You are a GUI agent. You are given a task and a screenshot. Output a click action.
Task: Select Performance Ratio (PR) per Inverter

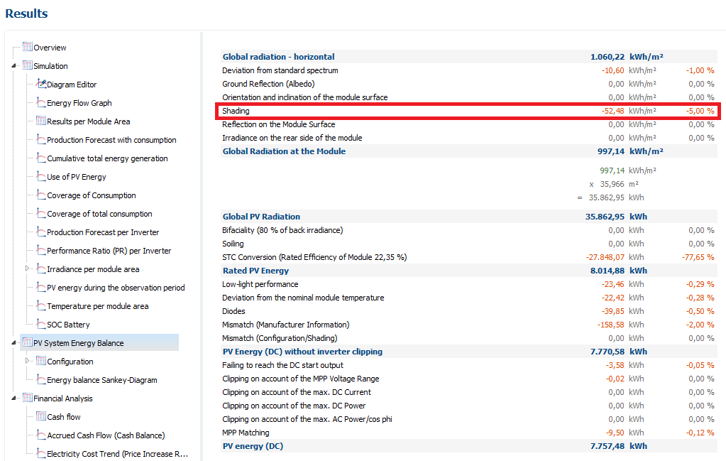click(x=109, y=251)
